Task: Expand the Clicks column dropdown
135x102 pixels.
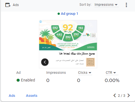Action: pyautogui.click(x=85, y=73)
